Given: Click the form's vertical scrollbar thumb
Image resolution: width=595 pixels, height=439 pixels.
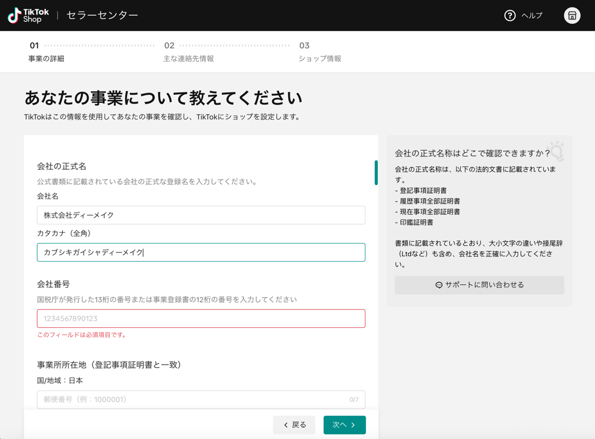Looking at the screenshot, I should (376, 173).
